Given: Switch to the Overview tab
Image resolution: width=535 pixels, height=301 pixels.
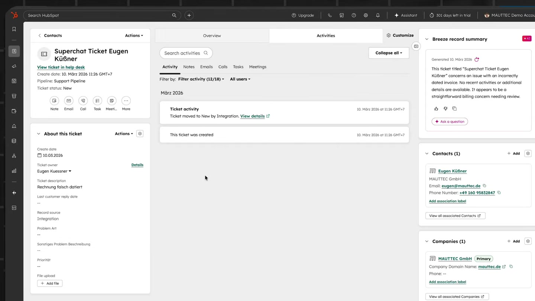Looking at the screenshot, I should click(x=212, y=35).
